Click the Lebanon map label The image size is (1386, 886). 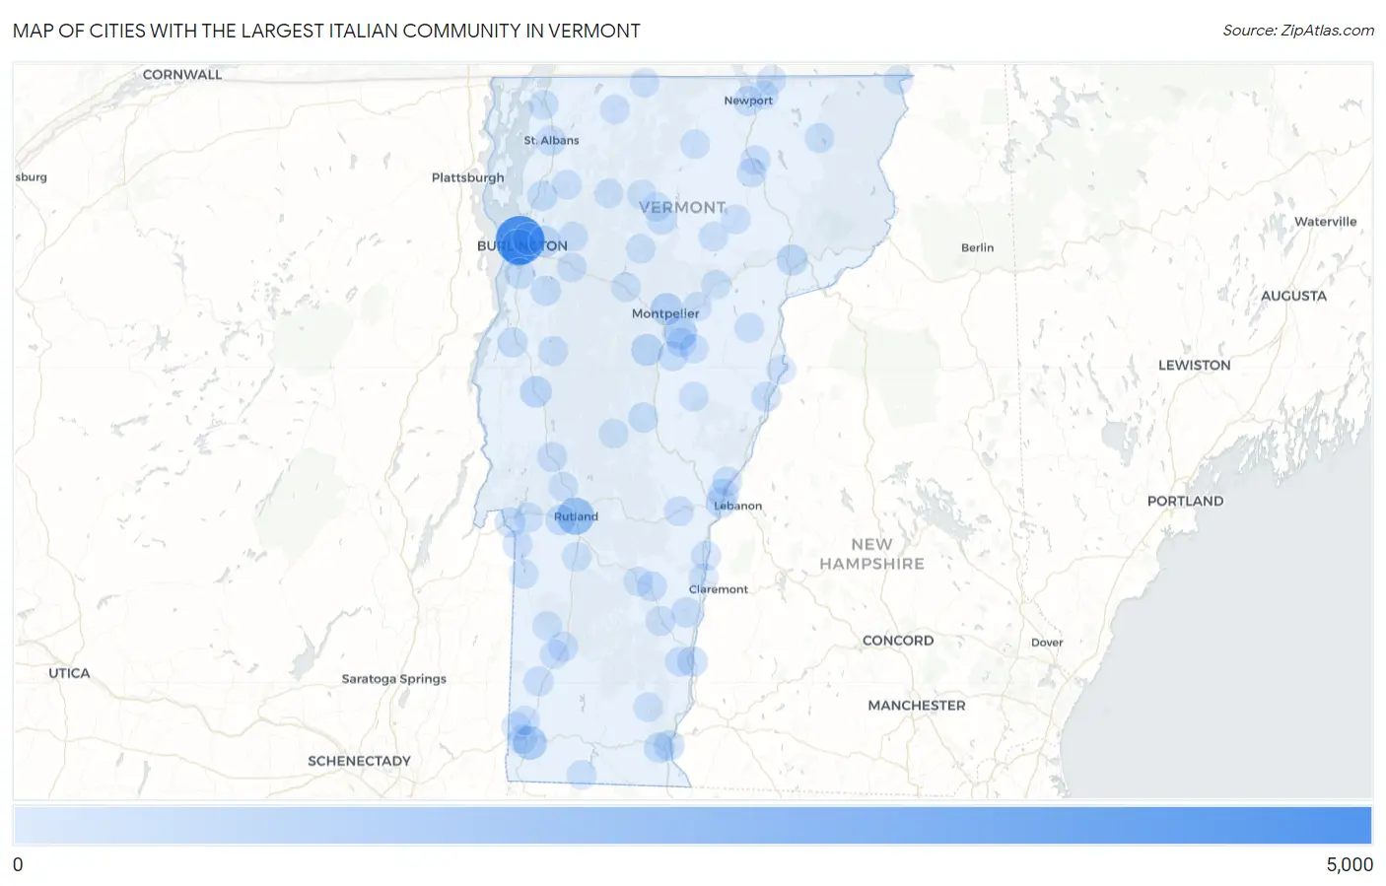(738, 506)
